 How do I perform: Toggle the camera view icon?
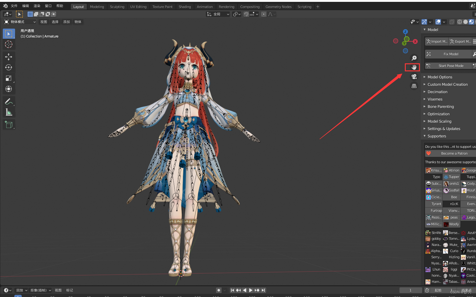point(414,77)
